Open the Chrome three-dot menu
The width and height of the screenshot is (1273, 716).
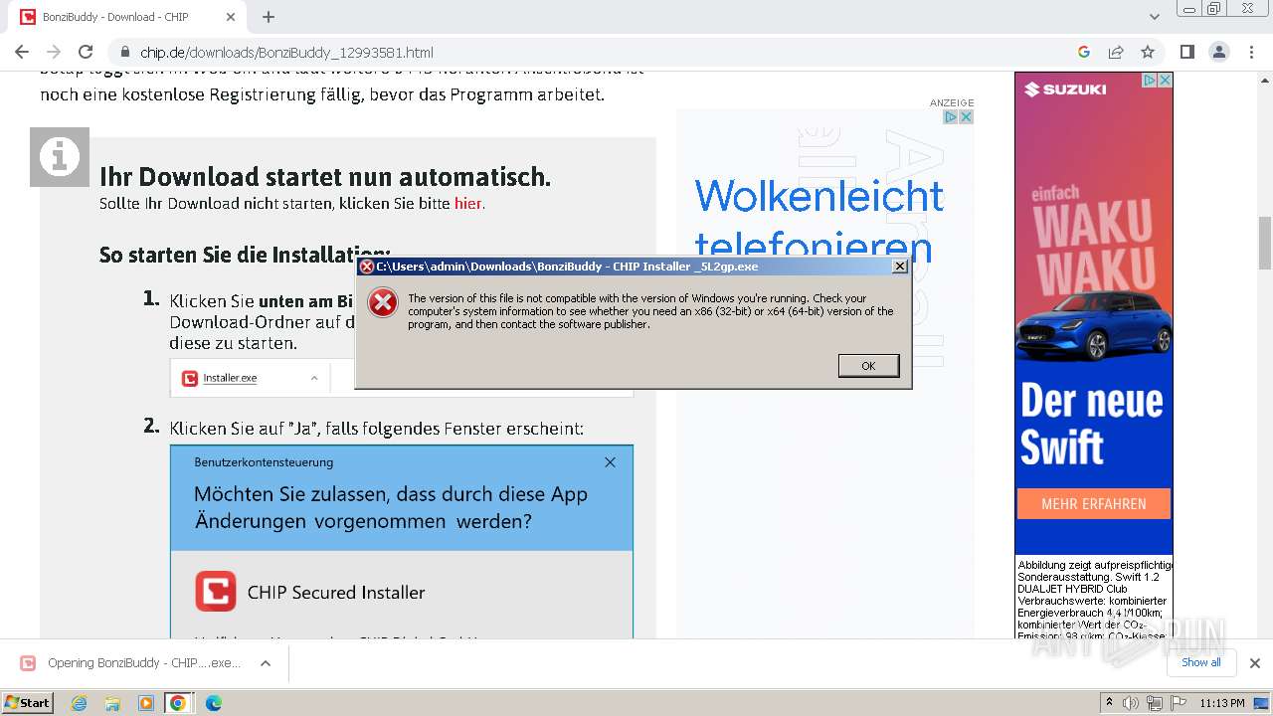[x=1251, y=52]
